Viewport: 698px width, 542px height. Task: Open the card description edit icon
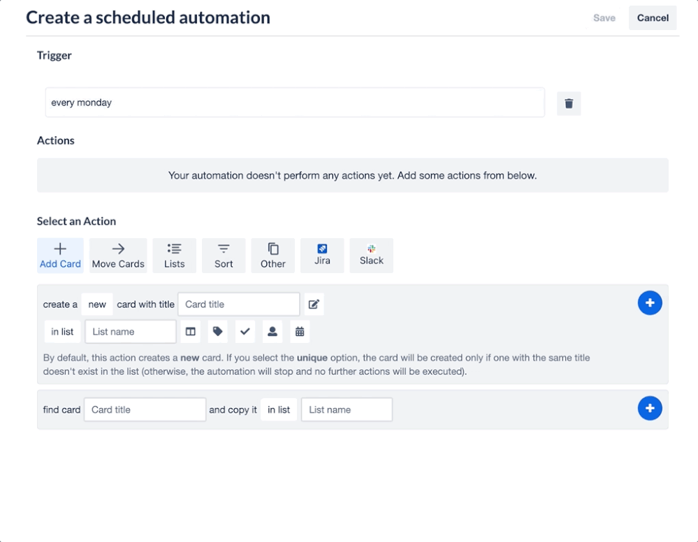[314, 305]
